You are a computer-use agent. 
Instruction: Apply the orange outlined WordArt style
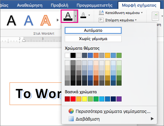click(x=46, y=20)
